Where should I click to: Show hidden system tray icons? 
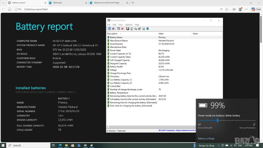coord(219,145)
